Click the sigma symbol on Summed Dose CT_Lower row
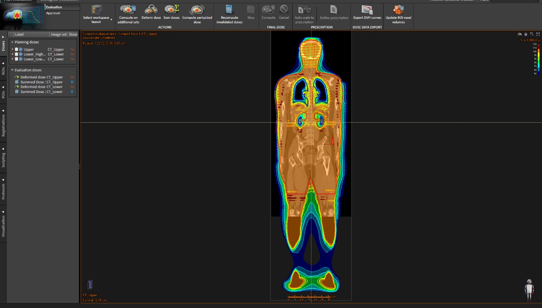 tap(72, 91)
